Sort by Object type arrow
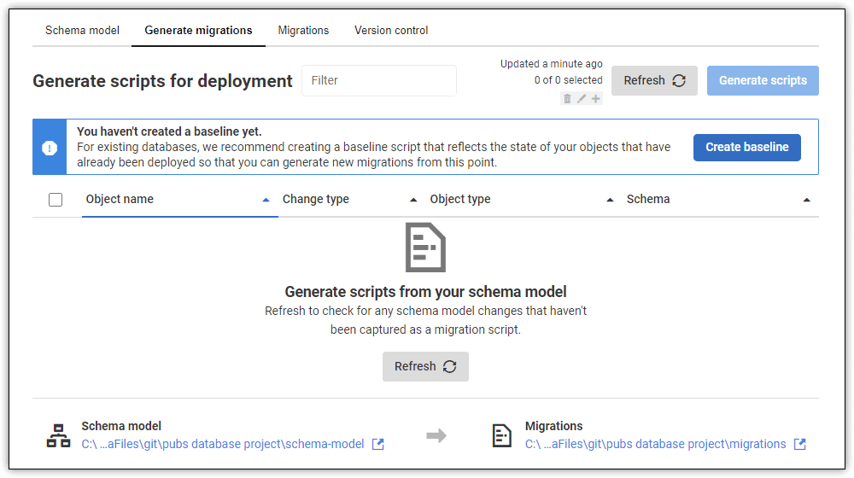854x478 pixels. 610,200
